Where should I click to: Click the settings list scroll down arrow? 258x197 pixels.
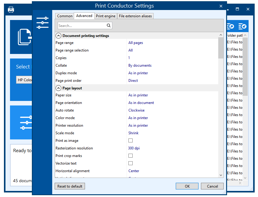[x=221, y=175]
